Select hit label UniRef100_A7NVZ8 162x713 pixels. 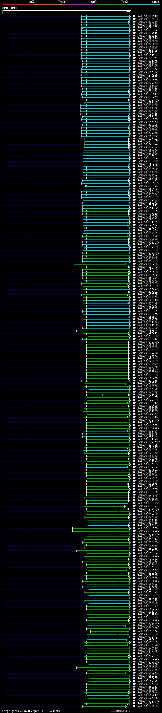pyautogui.click(x=145, y=83)
